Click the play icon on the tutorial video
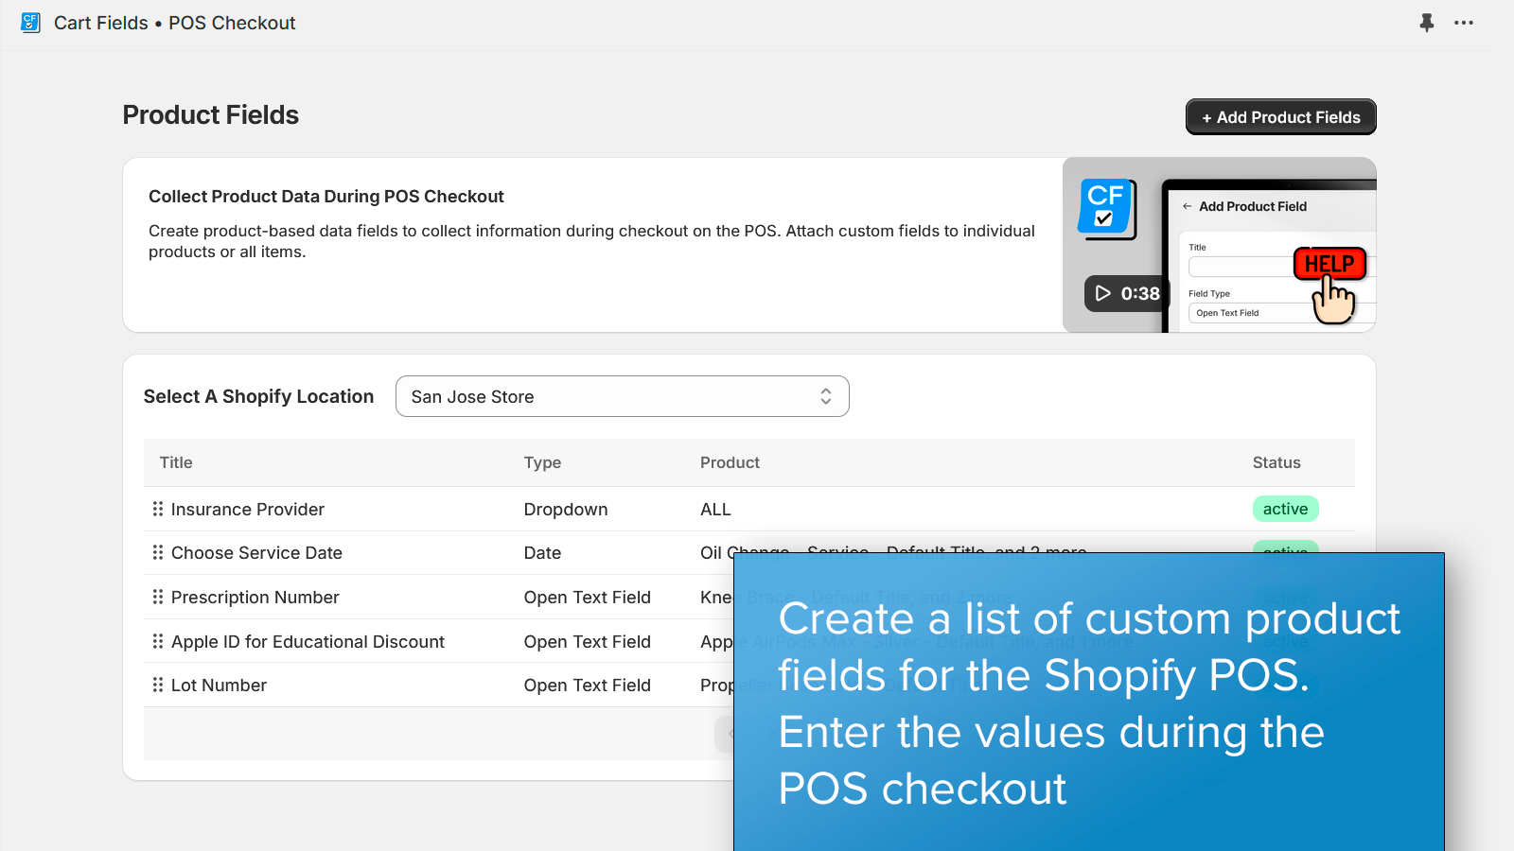 tap(1101, 293)
